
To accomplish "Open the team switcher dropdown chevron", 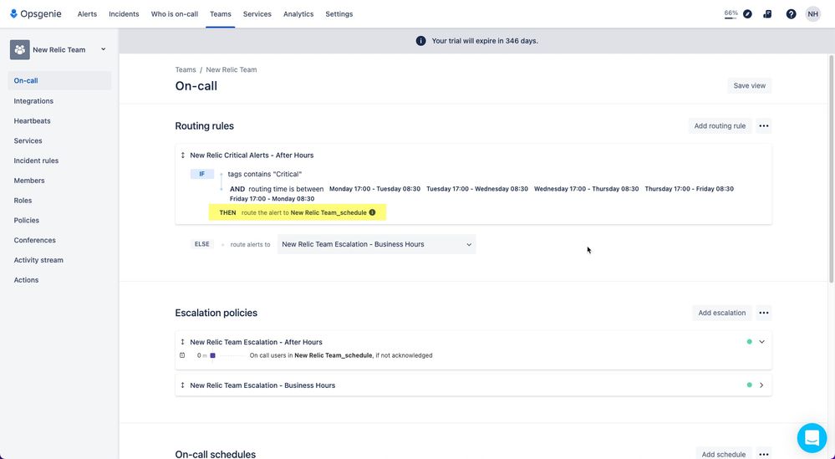I will pos(104,49).
